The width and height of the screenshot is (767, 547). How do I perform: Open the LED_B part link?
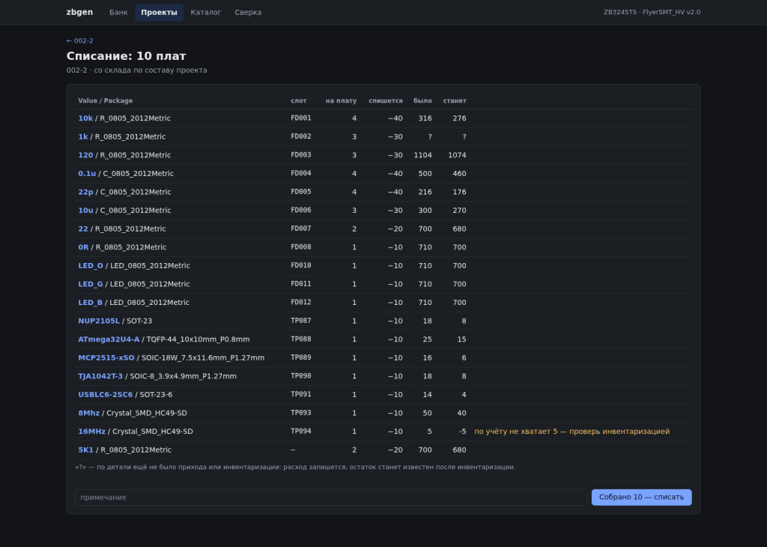[91, 303]
